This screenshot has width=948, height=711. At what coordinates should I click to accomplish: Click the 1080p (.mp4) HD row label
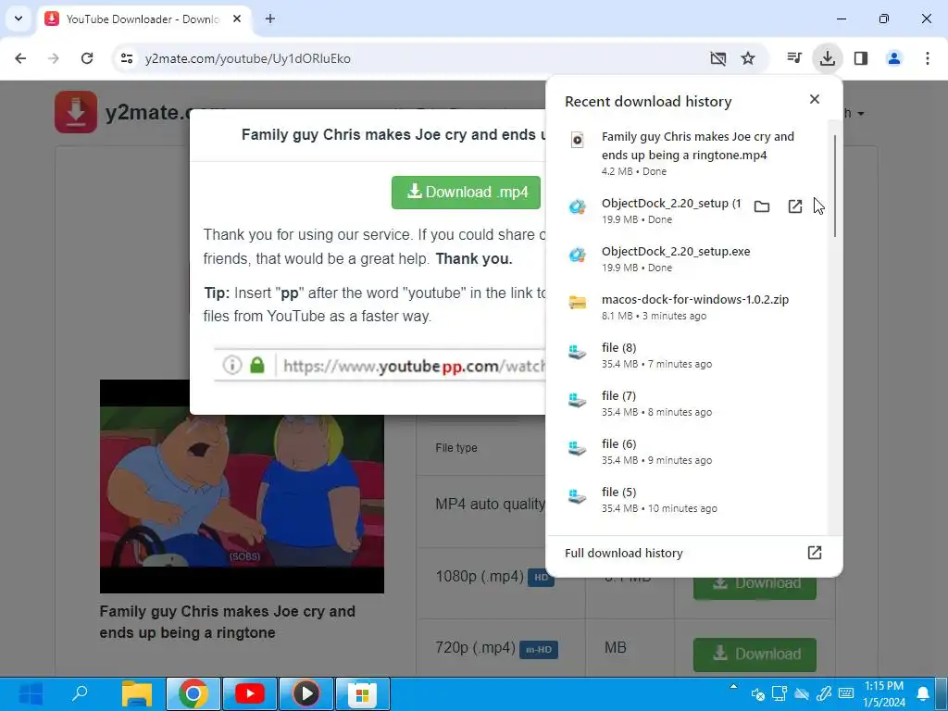click(494, 577)
